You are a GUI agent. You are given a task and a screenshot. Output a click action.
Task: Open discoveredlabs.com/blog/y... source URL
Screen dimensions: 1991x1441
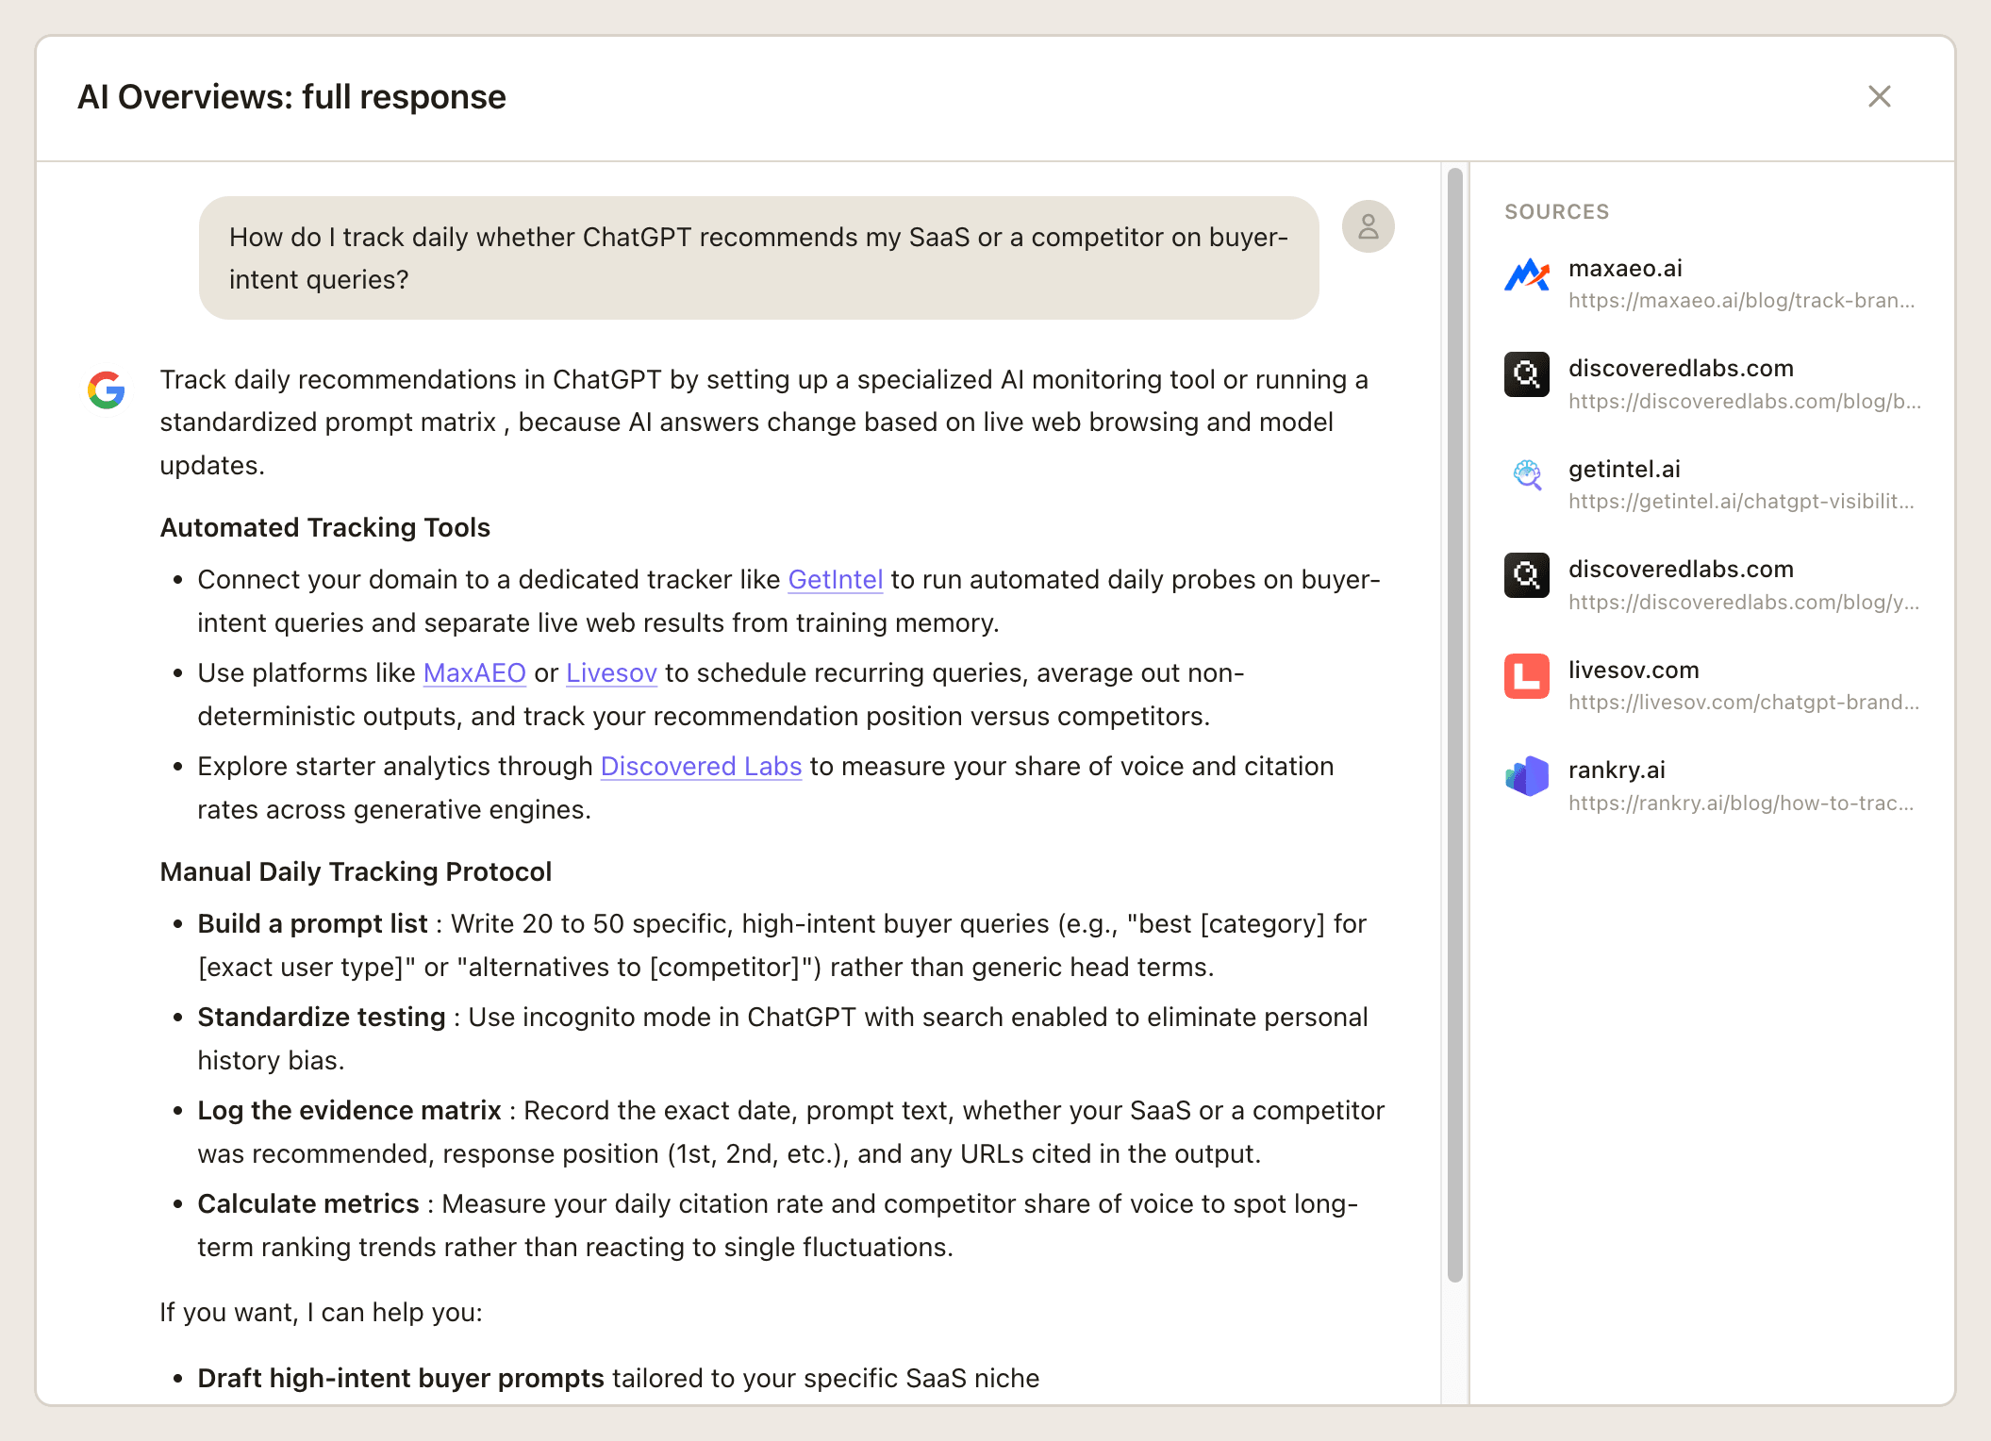[x=1744, y=603]
